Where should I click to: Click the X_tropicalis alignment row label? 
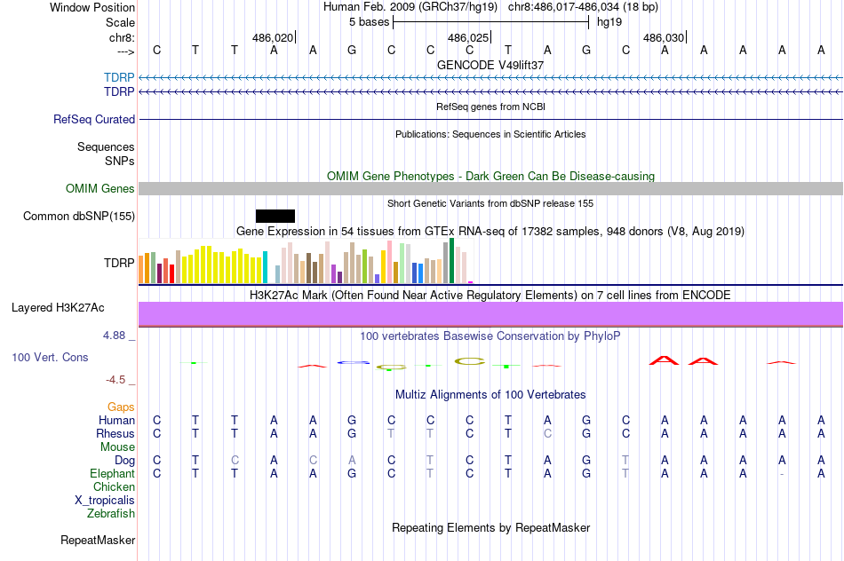click(x=105, y=501)
